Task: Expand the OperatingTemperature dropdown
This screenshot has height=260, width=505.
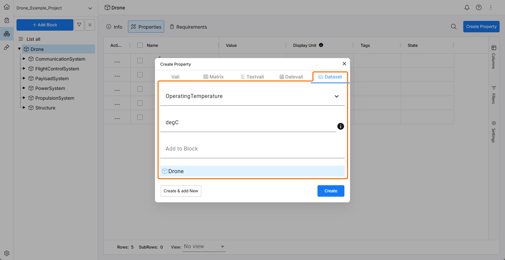Action: [336, 96]
